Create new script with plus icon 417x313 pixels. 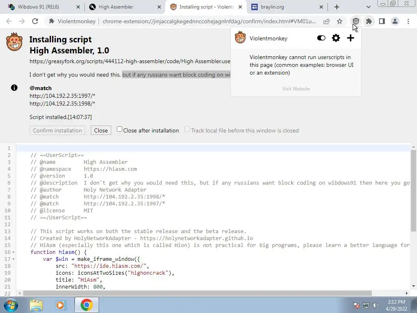tap(351, 38)
